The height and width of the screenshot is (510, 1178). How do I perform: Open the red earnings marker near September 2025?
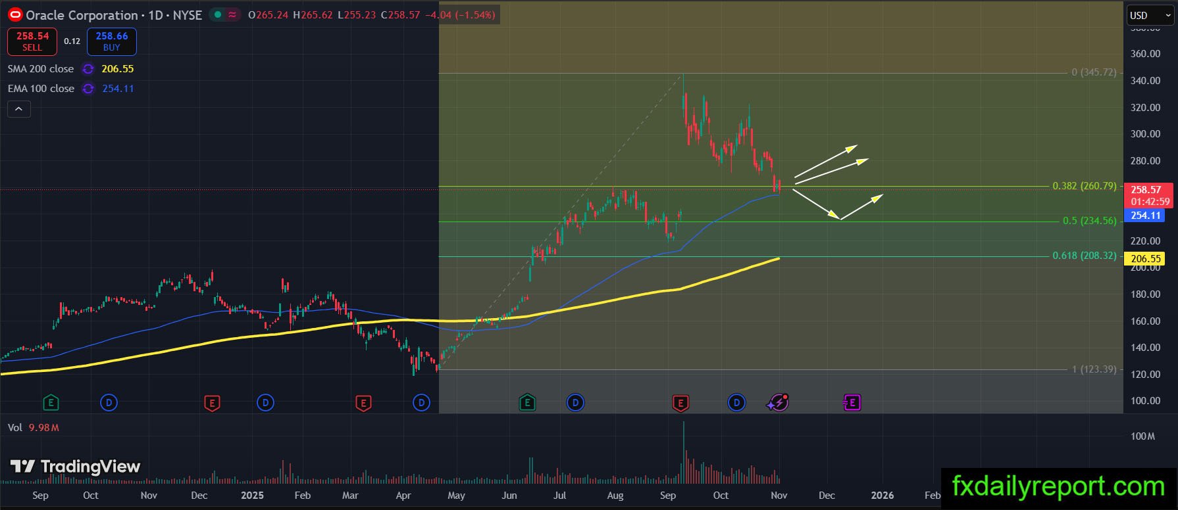[x=680, y=402]
